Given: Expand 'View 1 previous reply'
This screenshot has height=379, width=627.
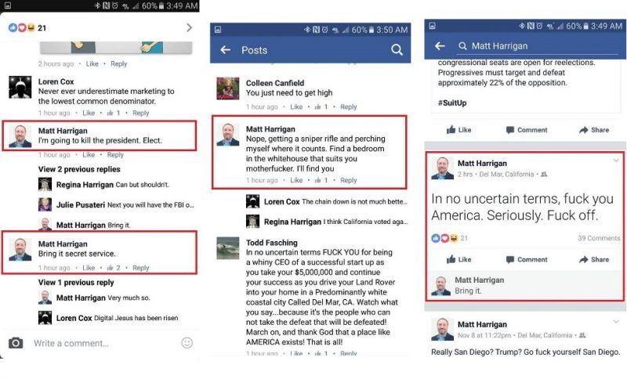Looking at the screenshot, I should pyautogui.click(x=76, y=283).
